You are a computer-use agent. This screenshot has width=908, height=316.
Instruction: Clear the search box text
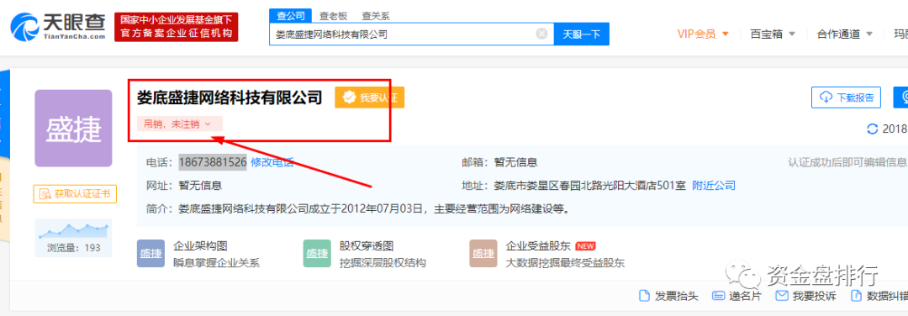(541, 34)
